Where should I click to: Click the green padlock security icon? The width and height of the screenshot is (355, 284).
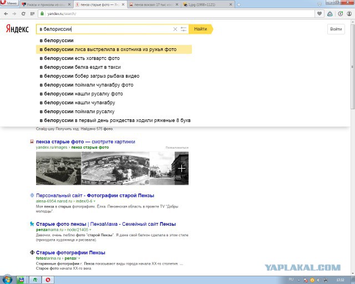[x=42, y=13]
